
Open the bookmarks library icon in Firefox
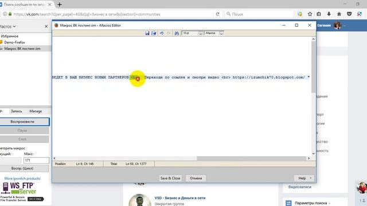(319, 14)
